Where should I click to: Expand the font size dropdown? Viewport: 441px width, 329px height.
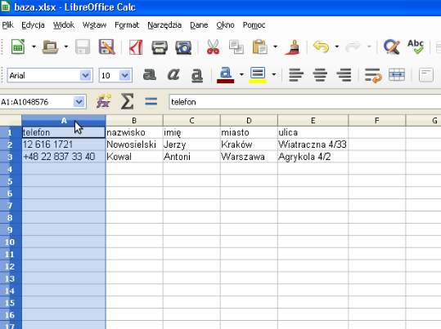point(125,75)
